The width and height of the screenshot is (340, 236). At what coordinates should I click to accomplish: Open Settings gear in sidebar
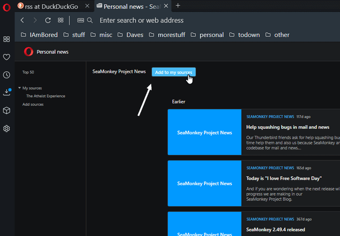pyautogui.click(x=7, y=128)
